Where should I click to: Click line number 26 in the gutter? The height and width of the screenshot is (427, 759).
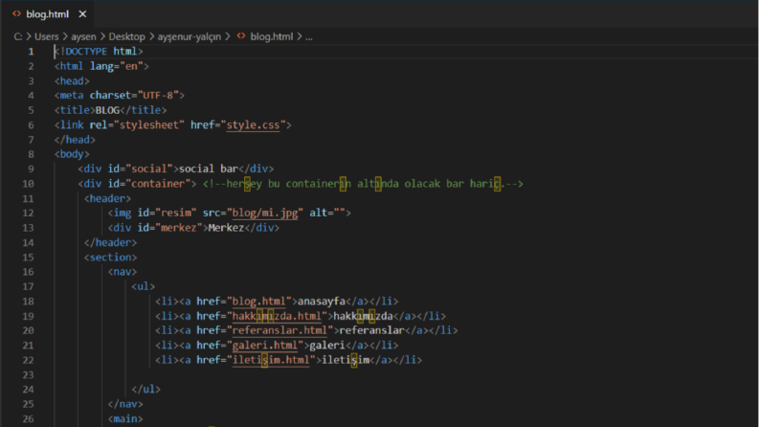(28, 419)
